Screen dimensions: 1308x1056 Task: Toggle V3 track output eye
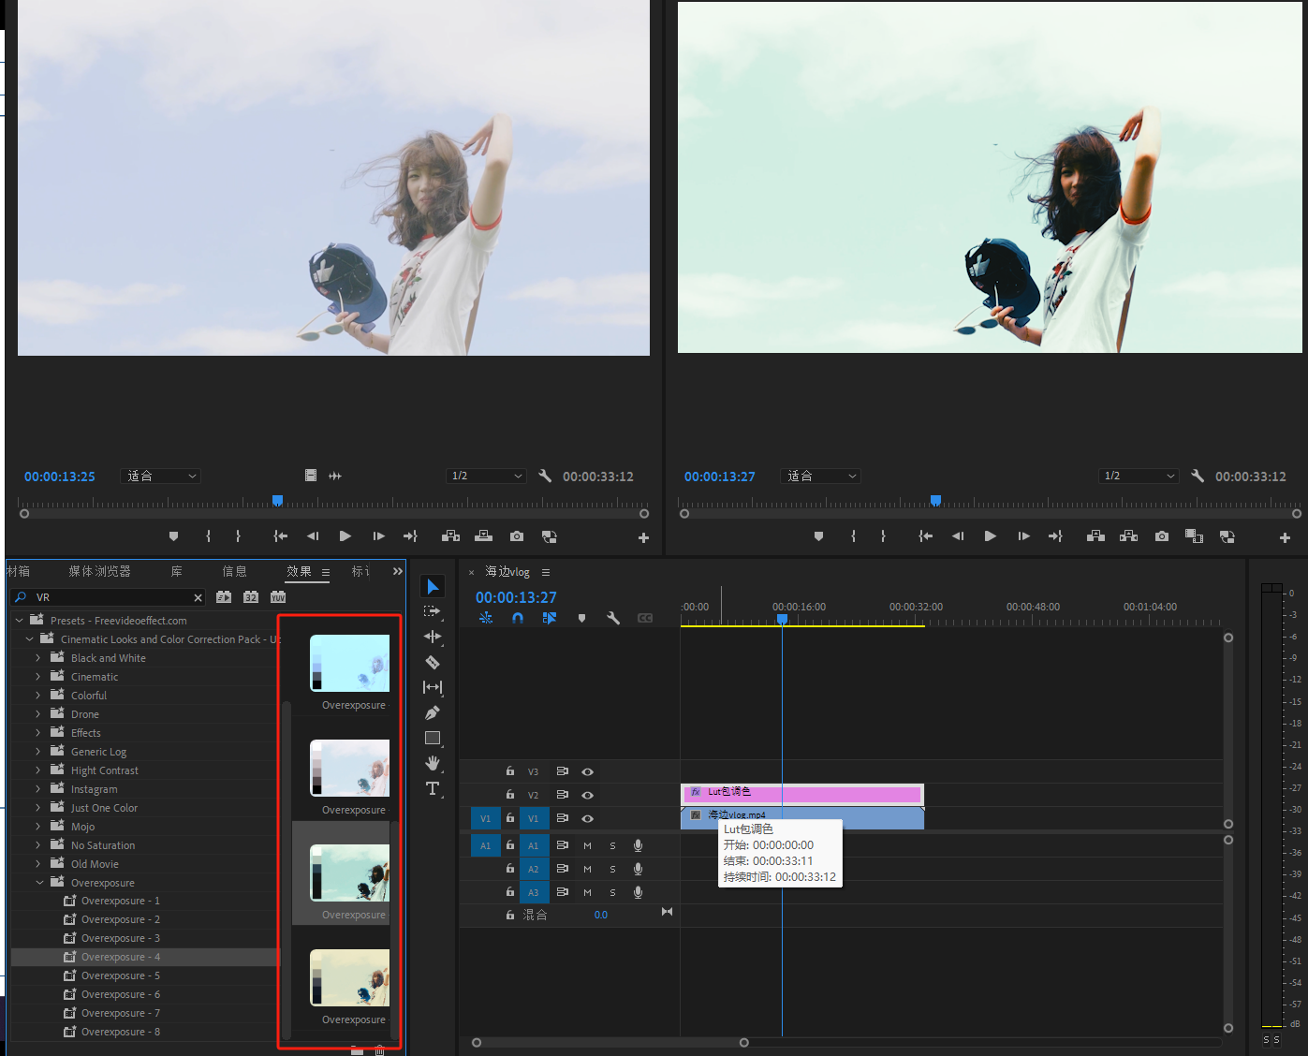coord(587,772)
